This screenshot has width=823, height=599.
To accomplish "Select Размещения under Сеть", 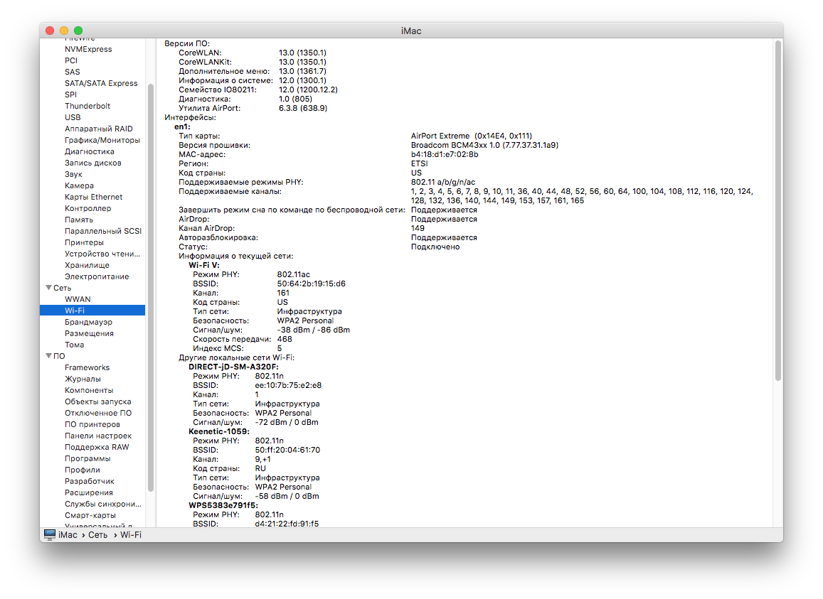I will (x=89, y=333).
